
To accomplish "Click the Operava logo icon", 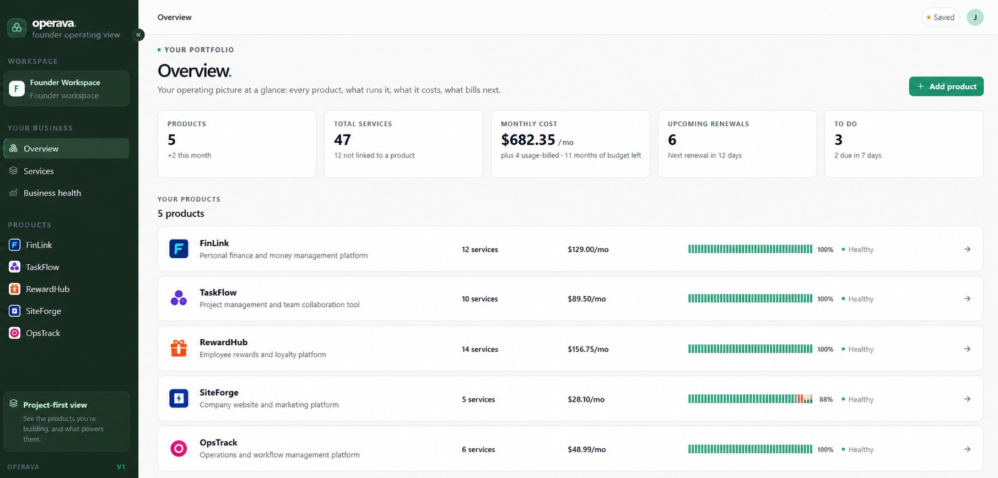I will coord(17,28).
